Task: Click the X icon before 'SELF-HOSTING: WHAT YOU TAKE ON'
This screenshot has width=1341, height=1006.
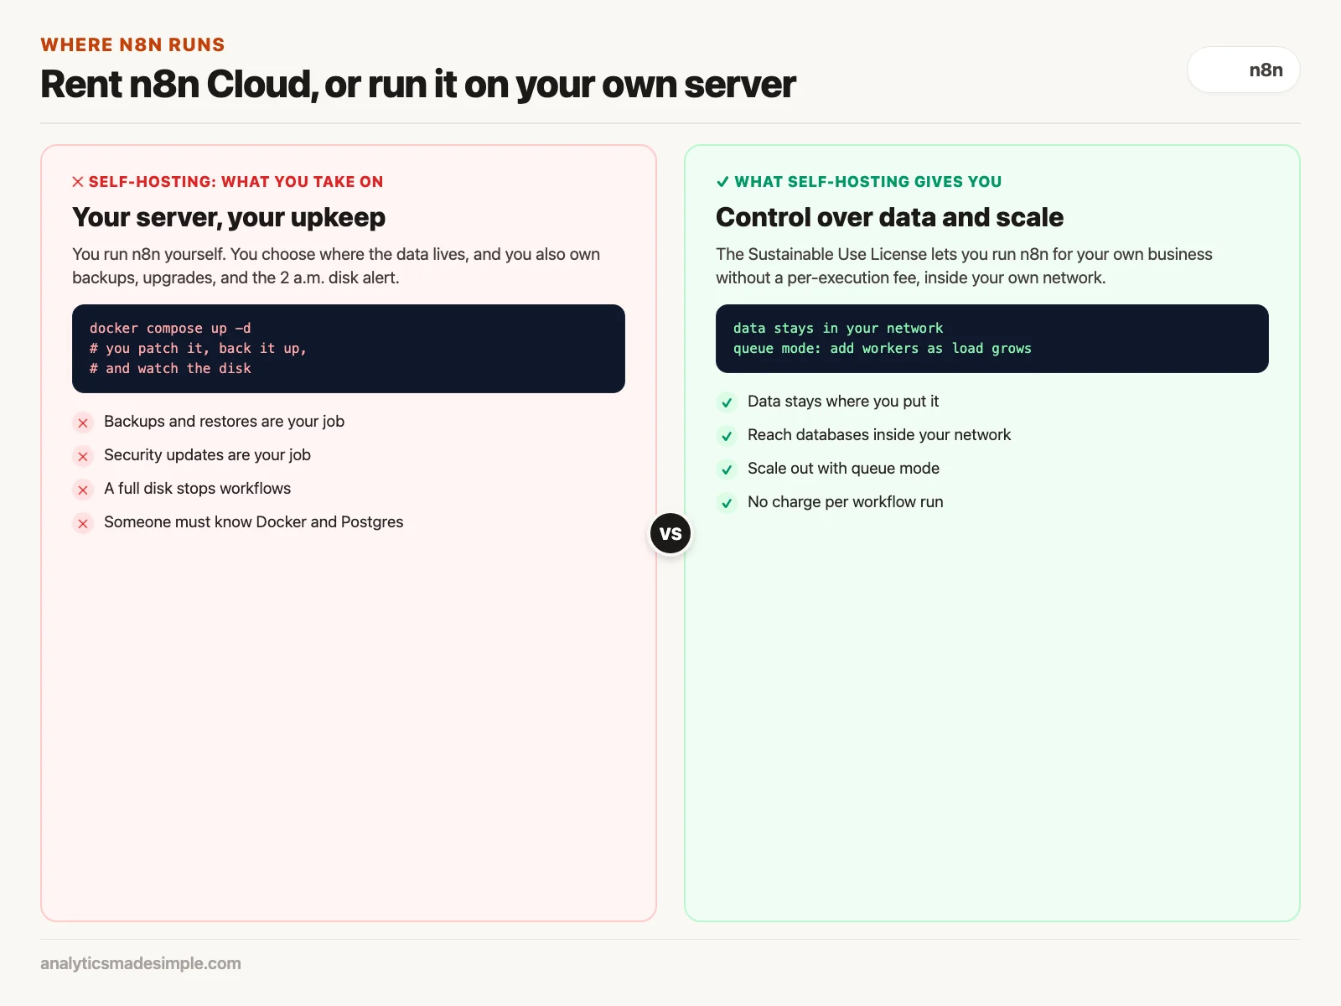Action: click(78, 182)
